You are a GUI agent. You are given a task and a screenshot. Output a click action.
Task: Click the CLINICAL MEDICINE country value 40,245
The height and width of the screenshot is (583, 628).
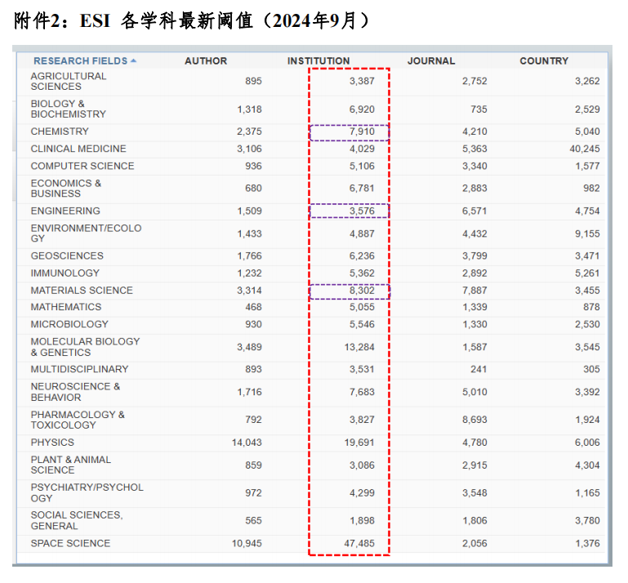584,149
